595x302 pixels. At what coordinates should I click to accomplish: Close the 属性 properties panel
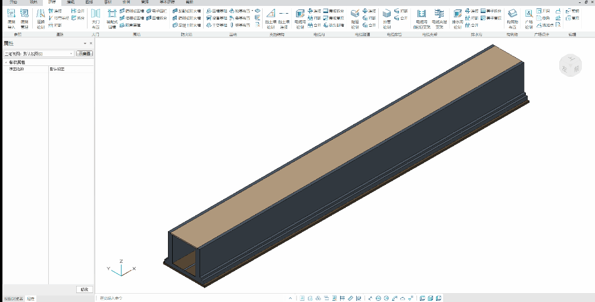pos(91,43)
